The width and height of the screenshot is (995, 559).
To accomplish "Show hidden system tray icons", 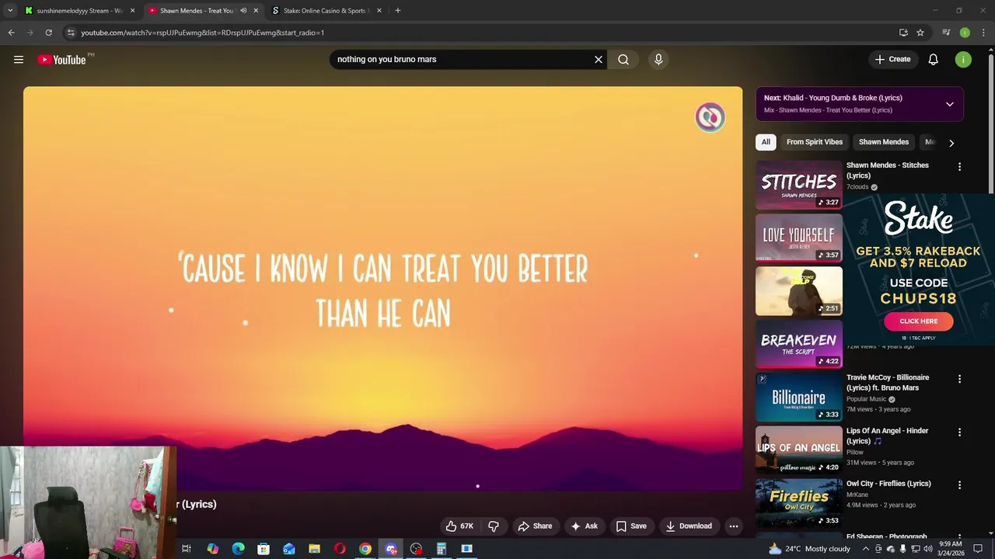I will click(x=865, y=549).
